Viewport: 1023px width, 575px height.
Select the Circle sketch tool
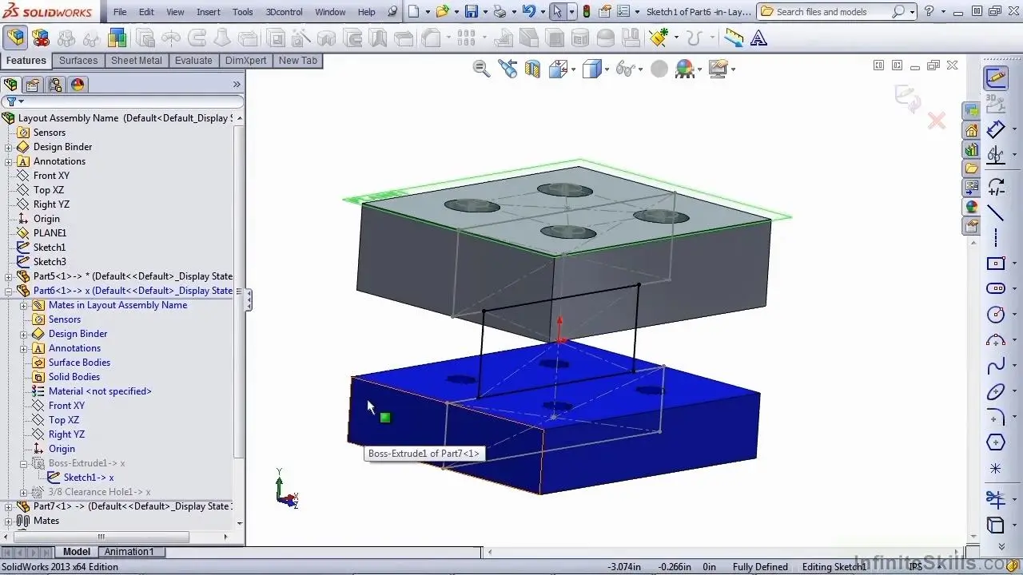(995, 315)
